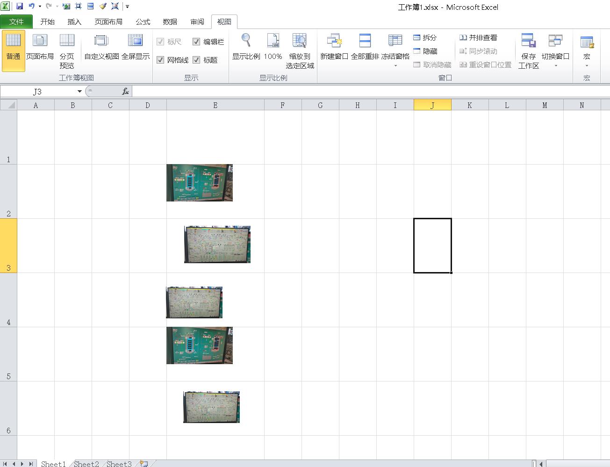Select the diagram picture in row 4
The width and height of the screenshot is (610, 467).
click(194, 302)
